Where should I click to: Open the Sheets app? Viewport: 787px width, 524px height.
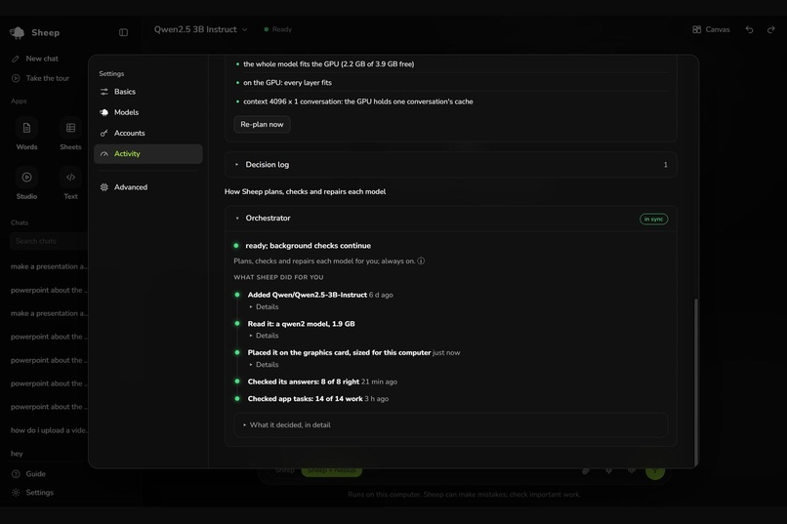[x=70, y=134]
